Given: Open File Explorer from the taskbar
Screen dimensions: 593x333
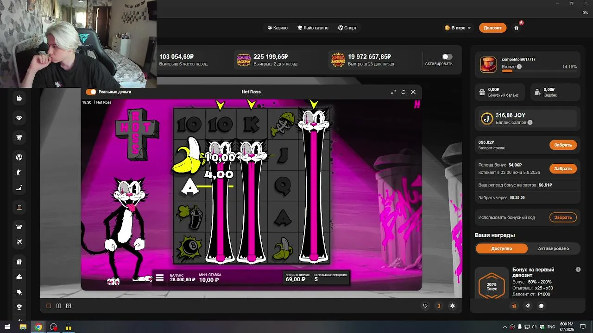Looking at the screenshot, I should tap(23, 327).
